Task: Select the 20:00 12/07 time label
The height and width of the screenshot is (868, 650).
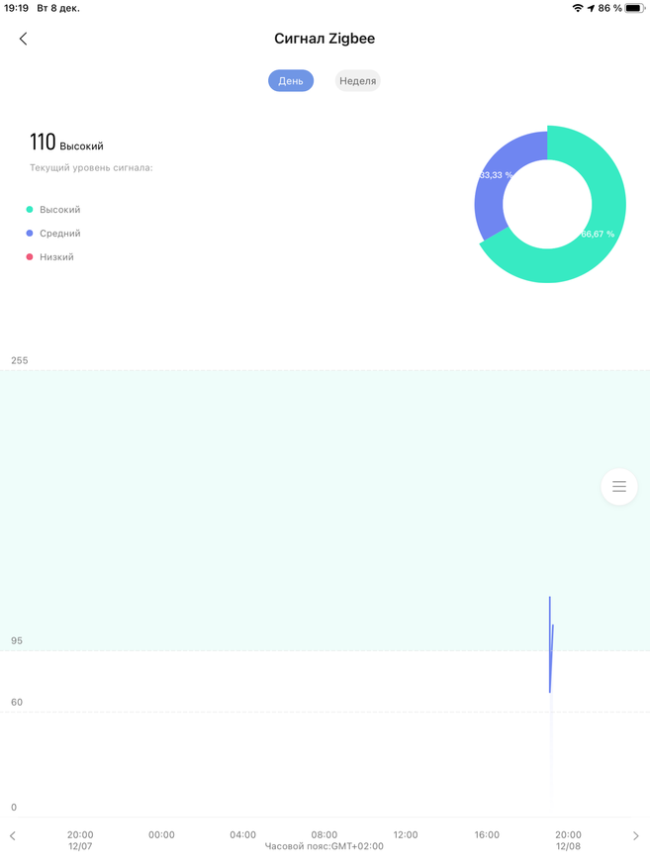Action: click(80, 840)
